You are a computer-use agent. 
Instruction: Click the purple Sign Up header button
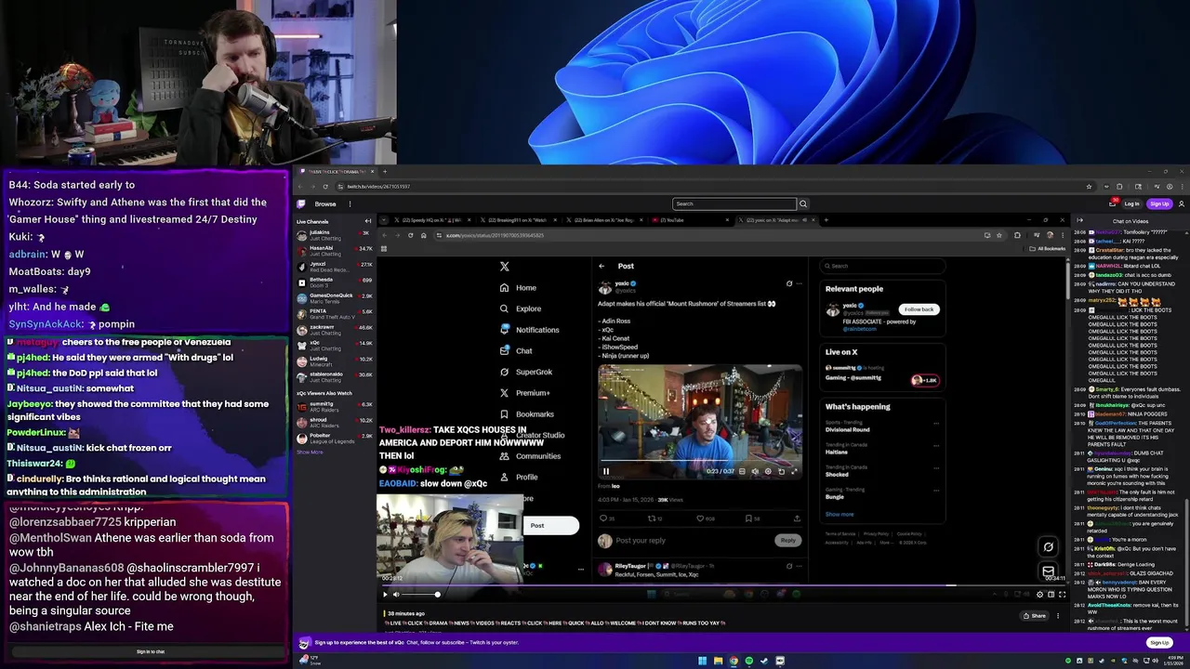pyautogui.click(x=1158, y=203)
